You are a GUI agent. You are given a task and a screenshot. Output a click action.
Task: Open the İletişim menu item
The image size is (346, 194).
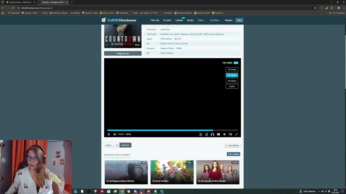[x=229, y=20]
